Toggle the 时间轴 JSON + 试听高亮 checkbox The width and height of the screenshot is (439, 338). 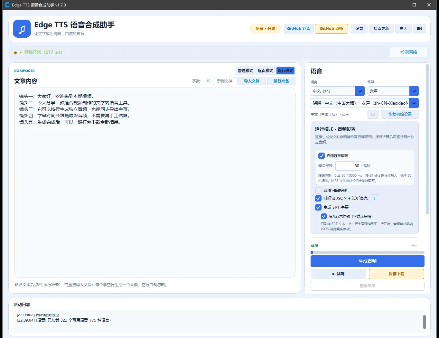pos(318,198)
